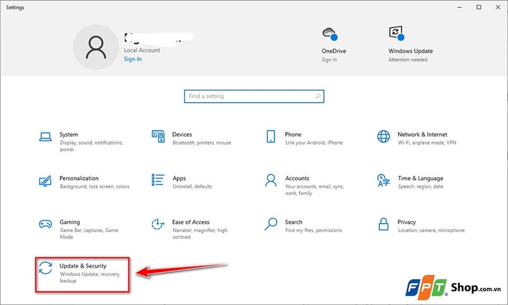
Task: Open the Time & Language icon
Action: click(384, 180)
